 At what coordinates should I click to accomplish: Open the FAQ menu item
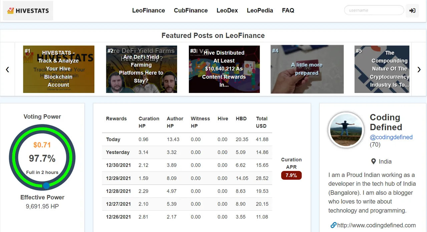click(288, 10)
